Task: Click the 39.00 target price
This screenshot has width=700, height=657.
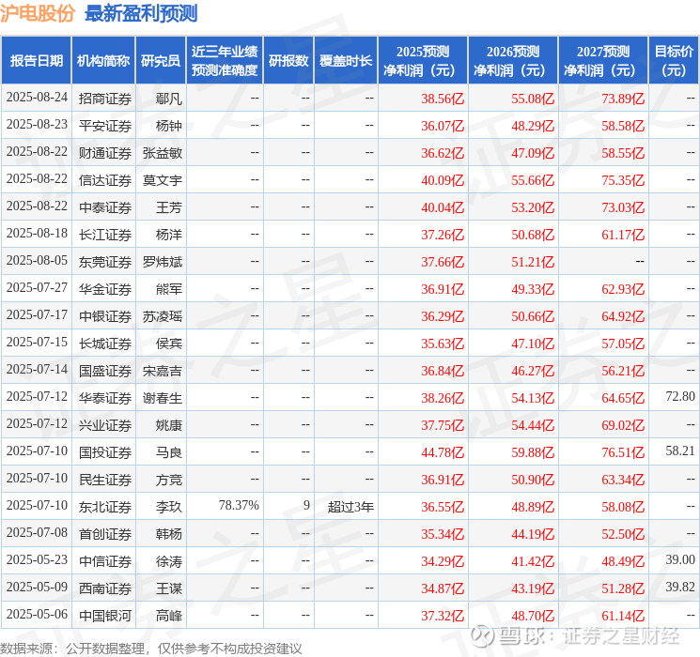Action: 680,559
